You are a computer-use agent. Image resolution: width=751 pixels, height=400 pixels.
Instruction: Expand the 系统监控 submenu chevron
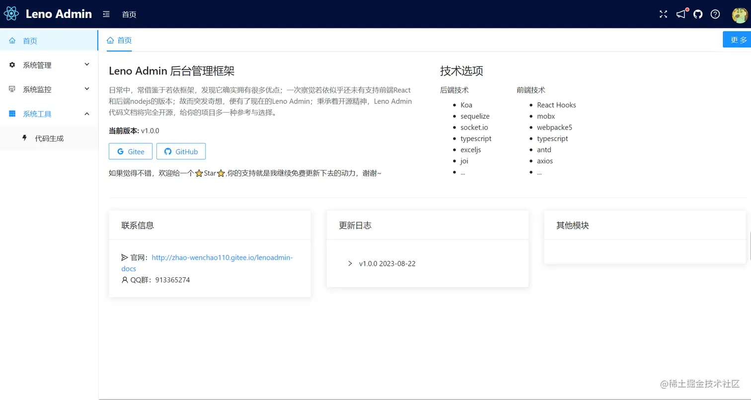(87, 89)
